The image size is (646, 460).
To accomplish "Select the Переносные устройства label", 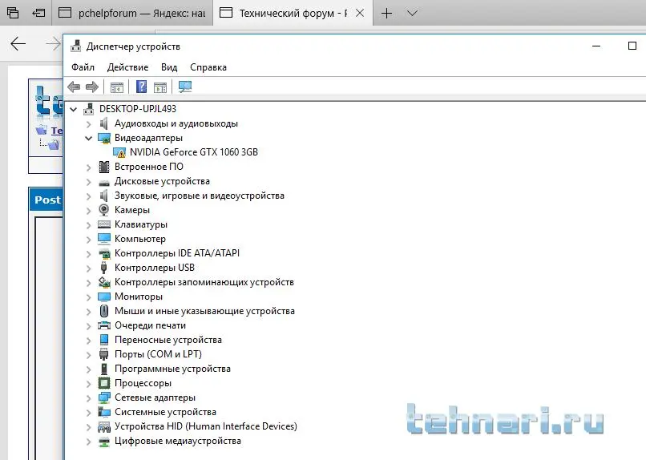I will (x=168, y=340).
